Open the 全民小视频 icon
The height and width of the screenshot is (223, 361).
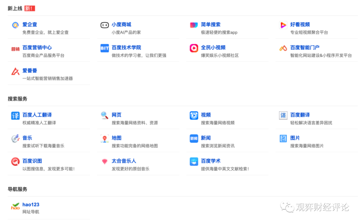pyautogui.click(x=194, y=48)
